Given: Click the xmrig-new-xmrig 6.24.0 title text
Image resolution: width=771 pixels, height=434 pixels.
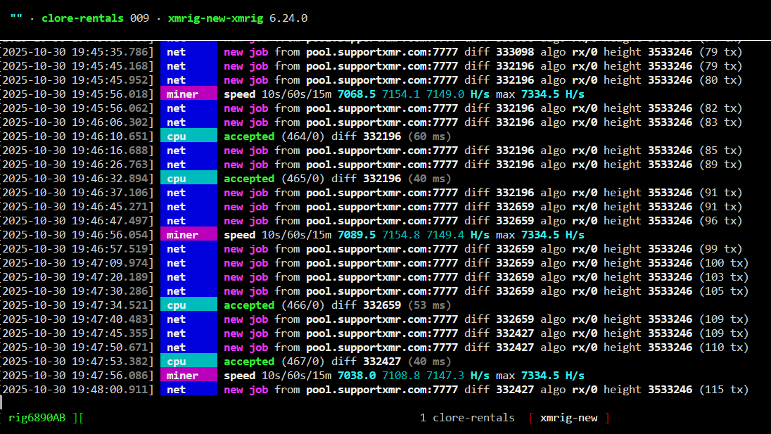Looking at the screenshot, I should (x=237, y=18).
